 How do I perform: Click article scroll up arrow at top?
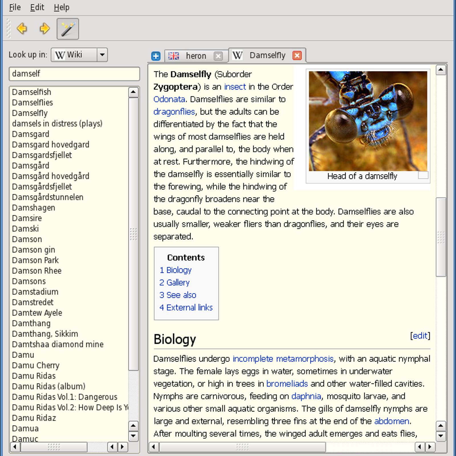441,70
